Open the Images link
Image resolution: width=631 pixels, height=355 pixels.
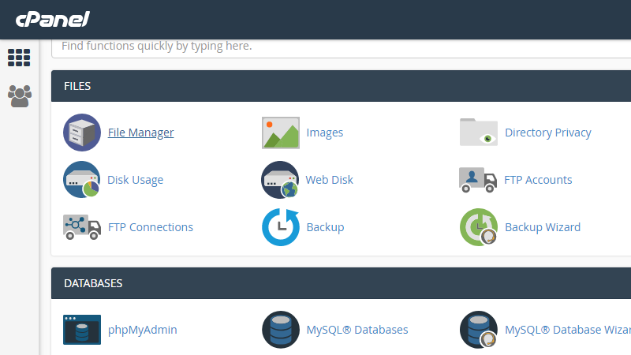(325, 133)
